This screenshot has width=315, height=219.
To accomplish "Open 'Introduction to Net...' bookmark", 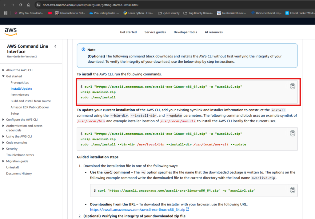I will 70,13.
